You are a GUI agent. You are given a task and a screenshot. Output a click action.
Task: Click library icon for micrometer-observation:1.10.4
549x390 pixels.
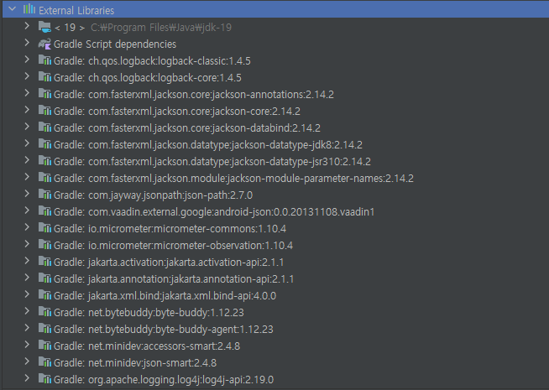click(x=44, y=245)
